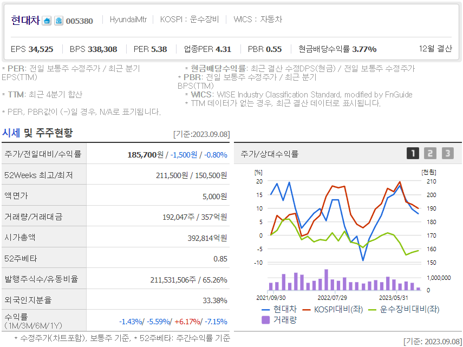Image resolution: width=463 pixels, height=347 pixels.
Task: Click the 52Weeks 최고/최저 row label
Action: tap(38, 175)
